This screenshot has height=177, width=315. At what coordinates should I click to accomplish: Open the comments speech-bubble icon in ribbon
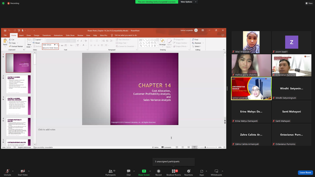coord(222,35)
